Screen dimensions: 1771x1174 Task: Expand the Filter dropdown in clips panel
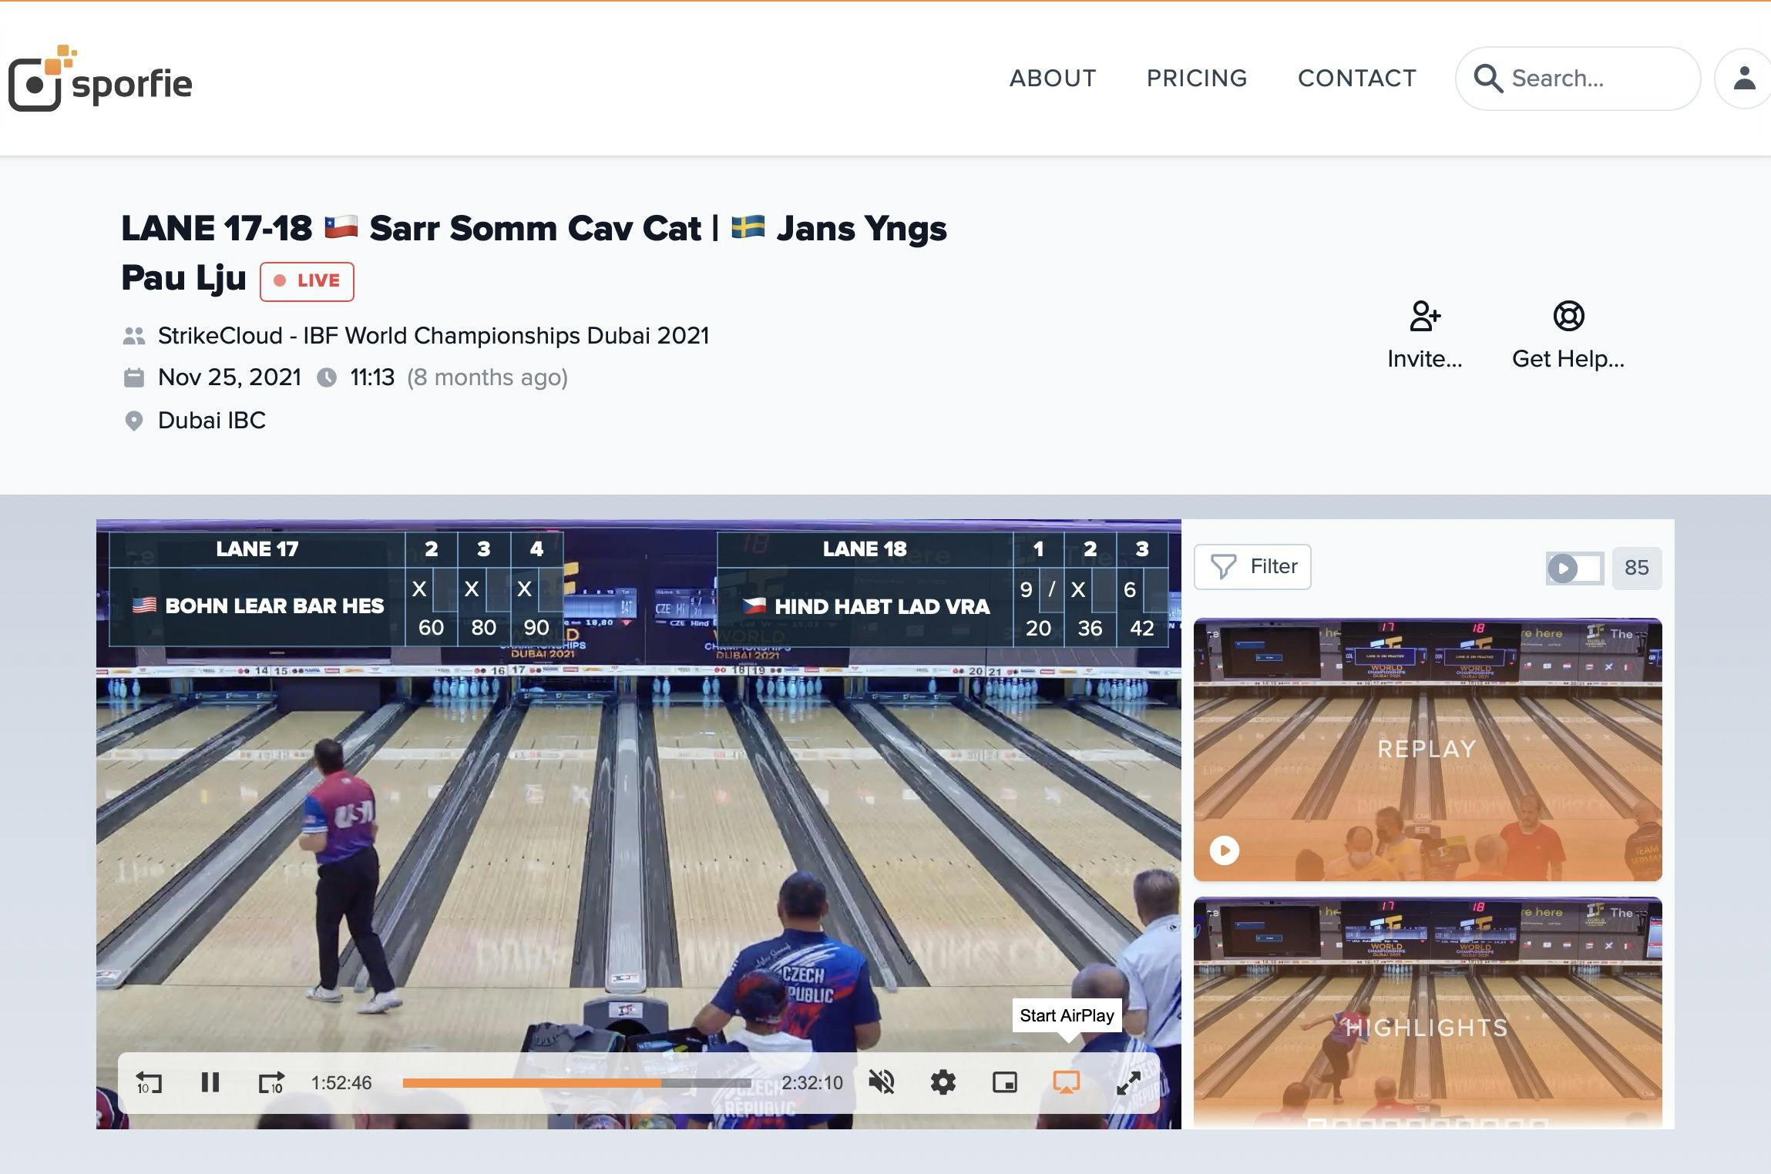[x=1252, y=566]
